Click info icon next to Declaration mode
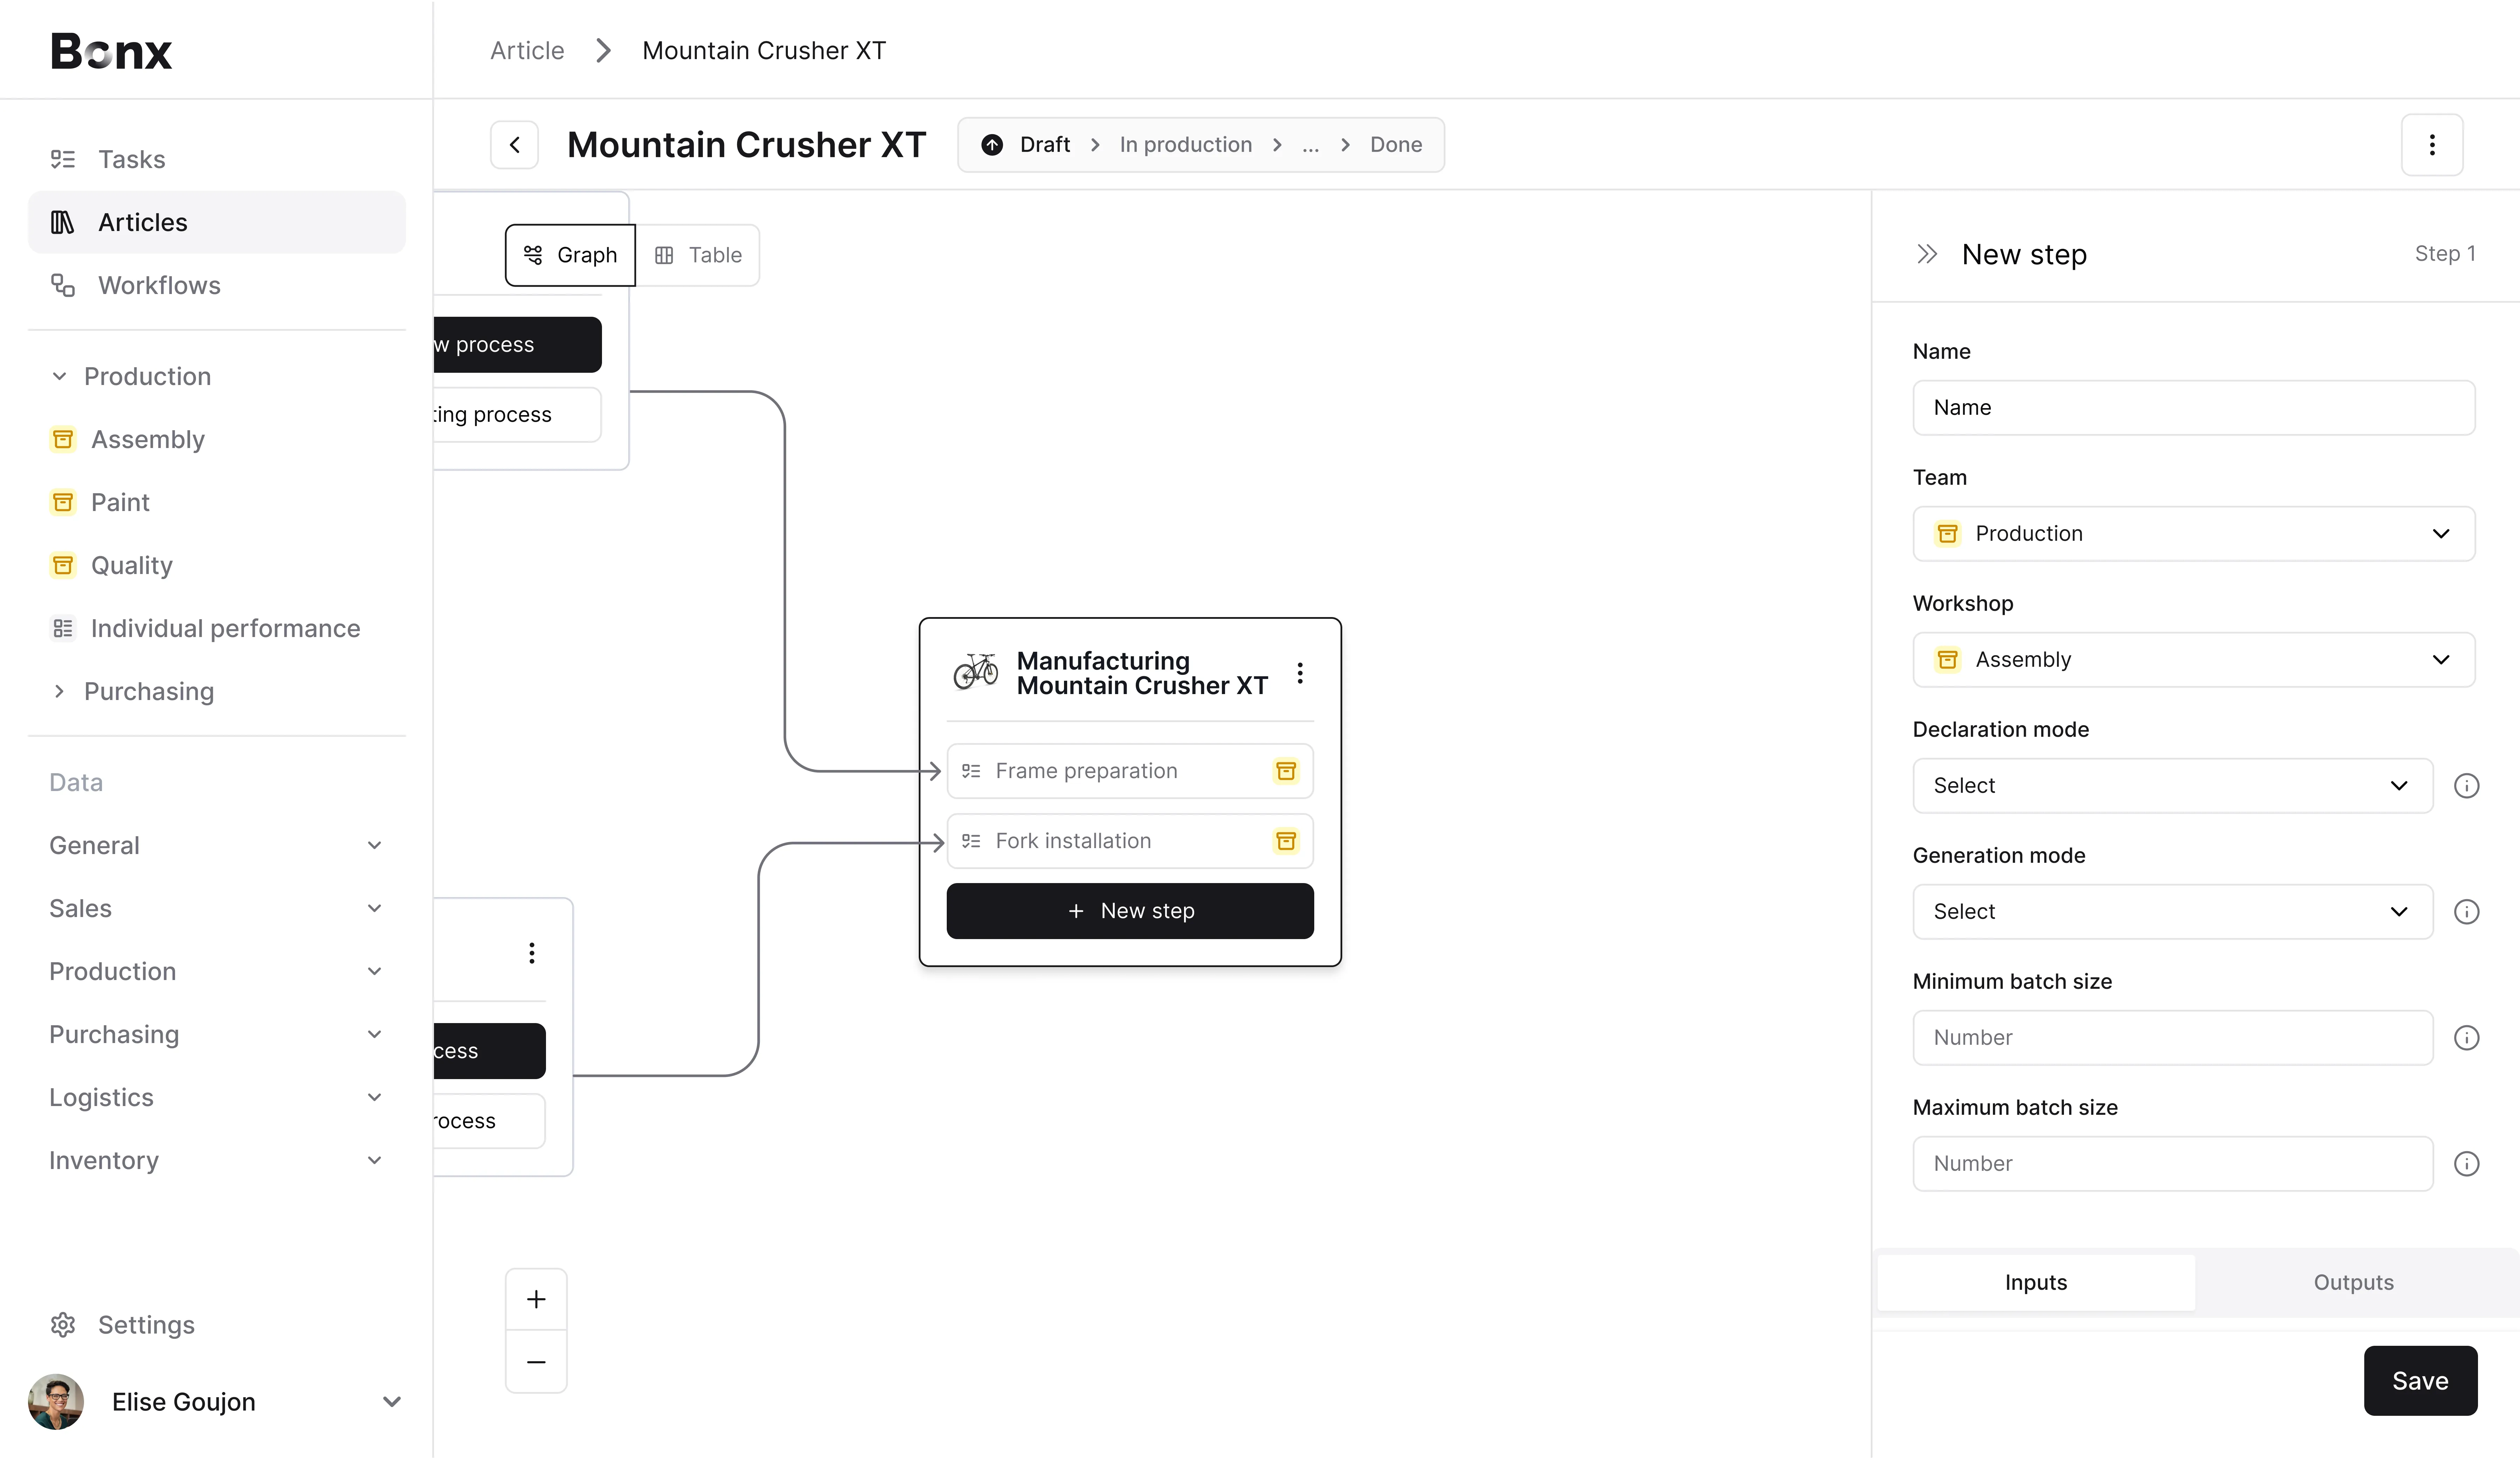The width and height of the screenshot is (2520, 1462). (2466, 786)
